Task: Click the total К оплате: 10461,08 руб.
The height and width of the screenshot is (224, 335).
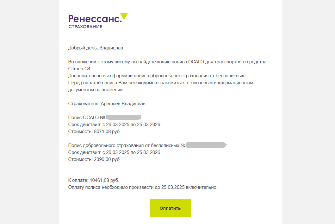Action: (94, 180)
